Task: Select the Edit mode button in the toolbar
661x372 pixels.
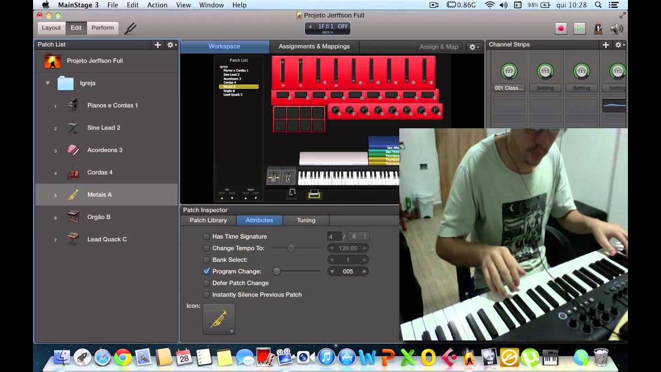Action: [x=76, y=28]
